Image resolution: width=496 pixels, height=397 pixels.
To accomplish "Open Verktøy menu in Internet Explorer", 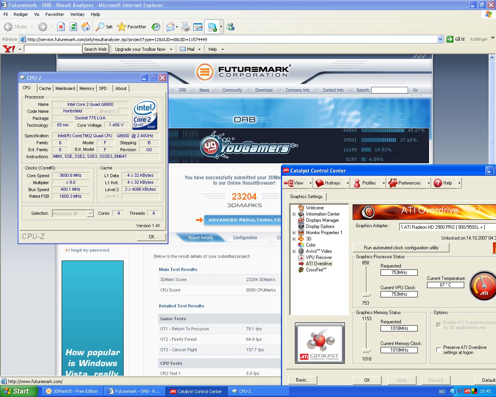I will [77, 14].
